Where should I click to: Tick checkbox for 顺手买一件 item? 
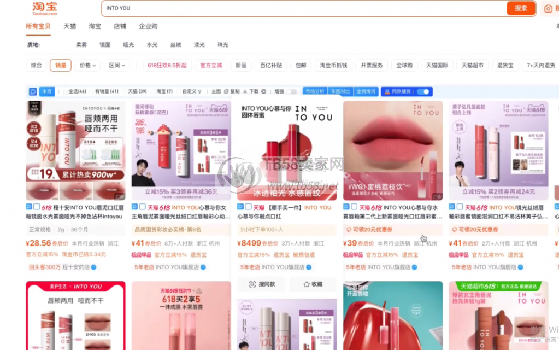pos(248,207)
